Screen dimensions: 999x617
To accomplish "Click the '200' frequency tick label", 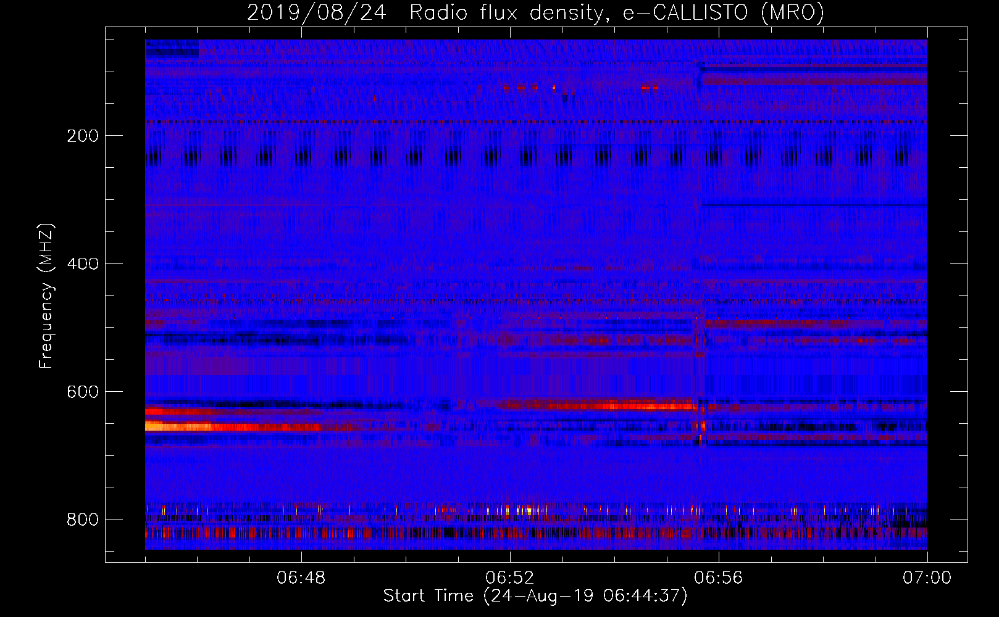I will point(83,136).
